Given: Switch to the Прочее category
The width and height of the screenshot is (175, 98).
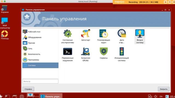Looking at the screenshot, I should [40, 43].
